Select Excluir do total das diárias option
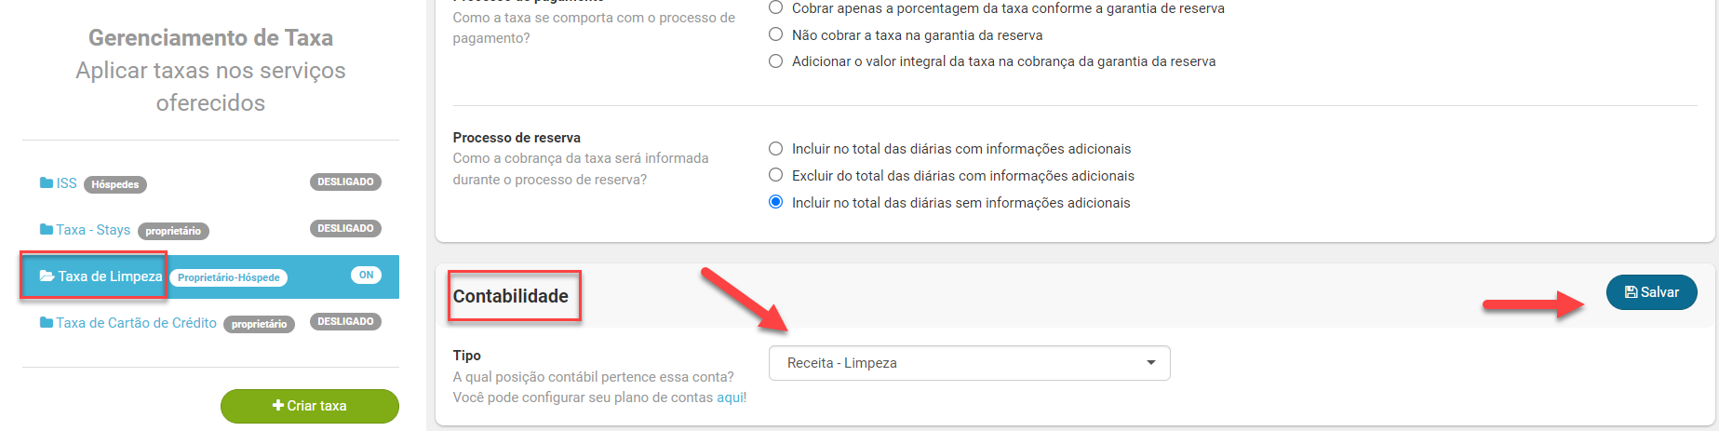 pos(775,176)
